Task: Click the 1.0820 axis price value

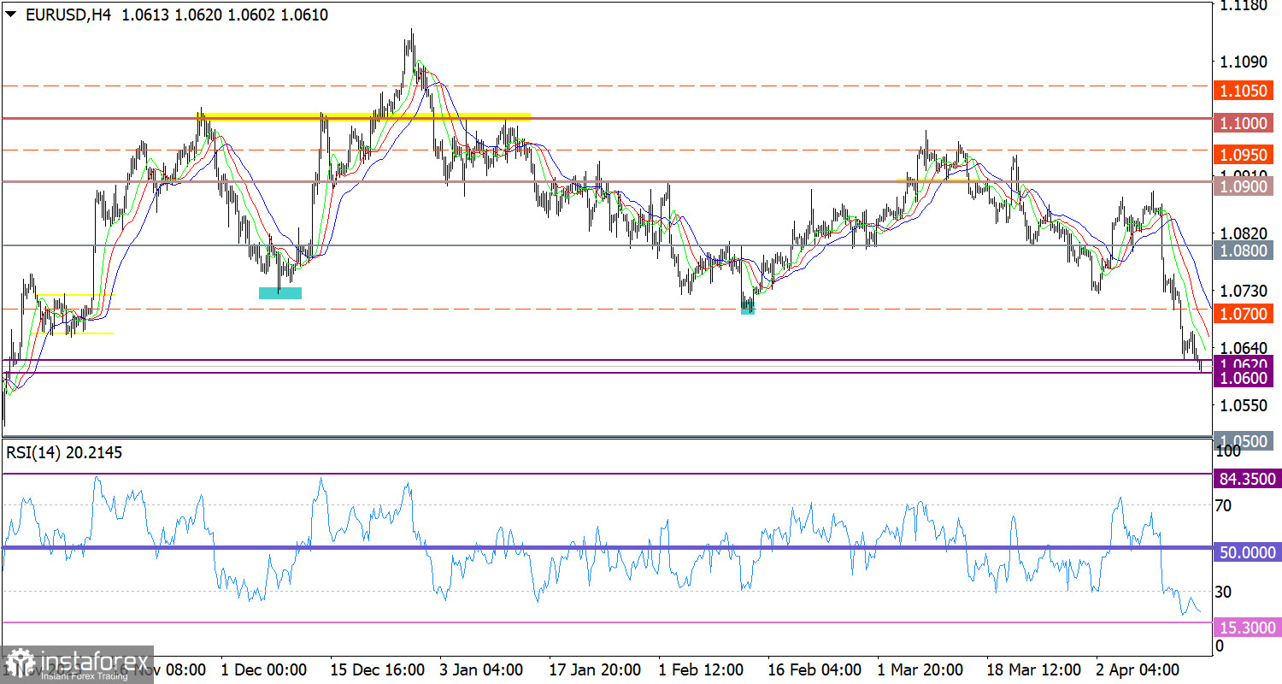Action: click(x=1243, y=233)
